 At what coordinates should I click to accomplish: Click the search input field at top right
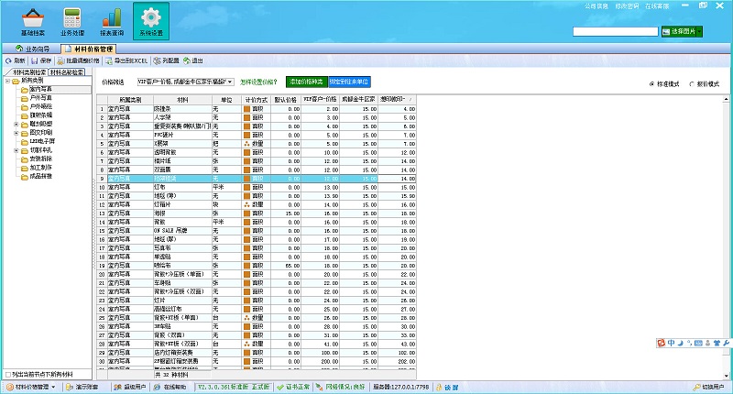(613, 32)
